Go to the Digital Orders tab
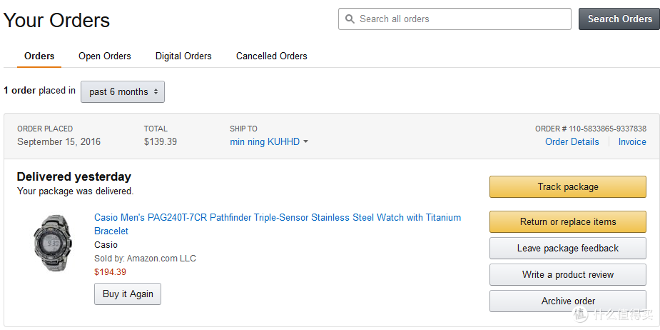This screenshot has height=330, width=660. [183, 56]
